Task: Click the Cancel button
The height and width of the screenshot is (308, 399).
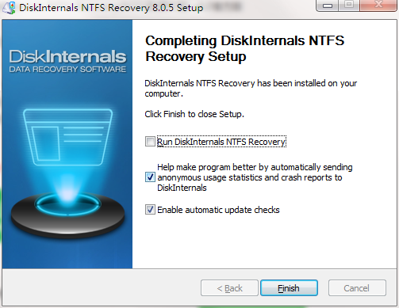Action: coord(357,288)
